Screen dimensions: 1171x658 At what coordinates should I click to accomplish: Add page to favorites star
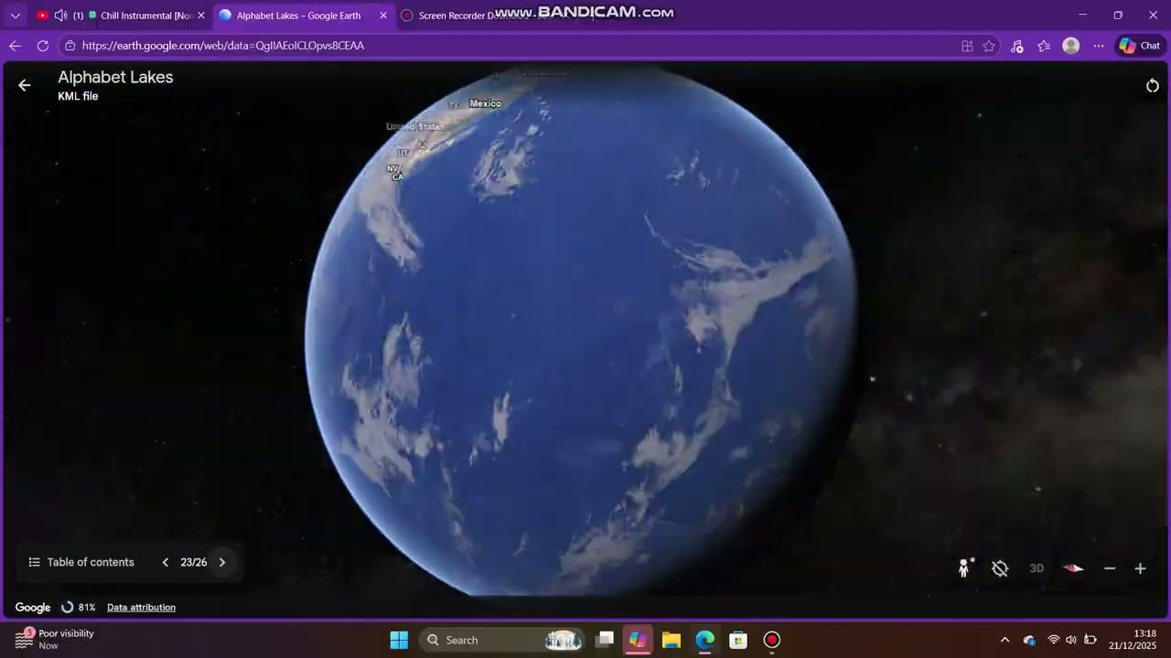tap(989, 46)
